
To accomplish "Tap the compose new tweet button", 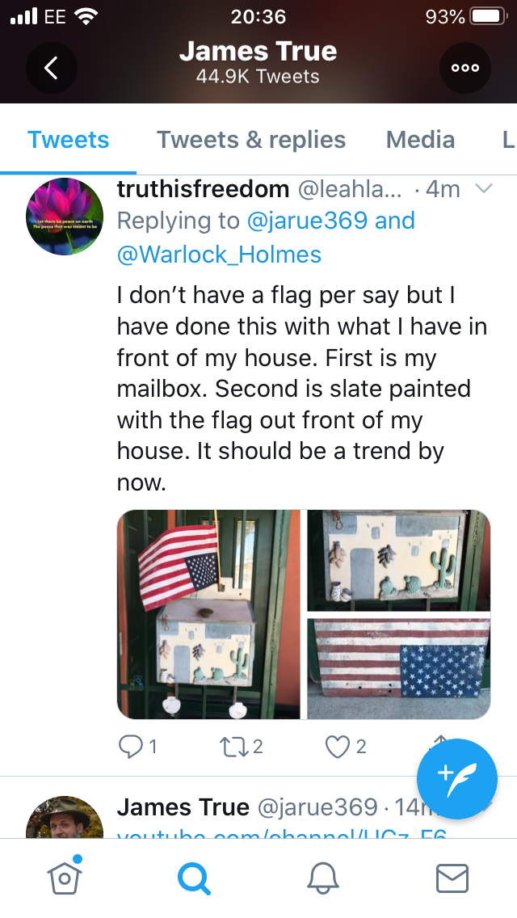I will pyautogui.click(x=457, y=779).
